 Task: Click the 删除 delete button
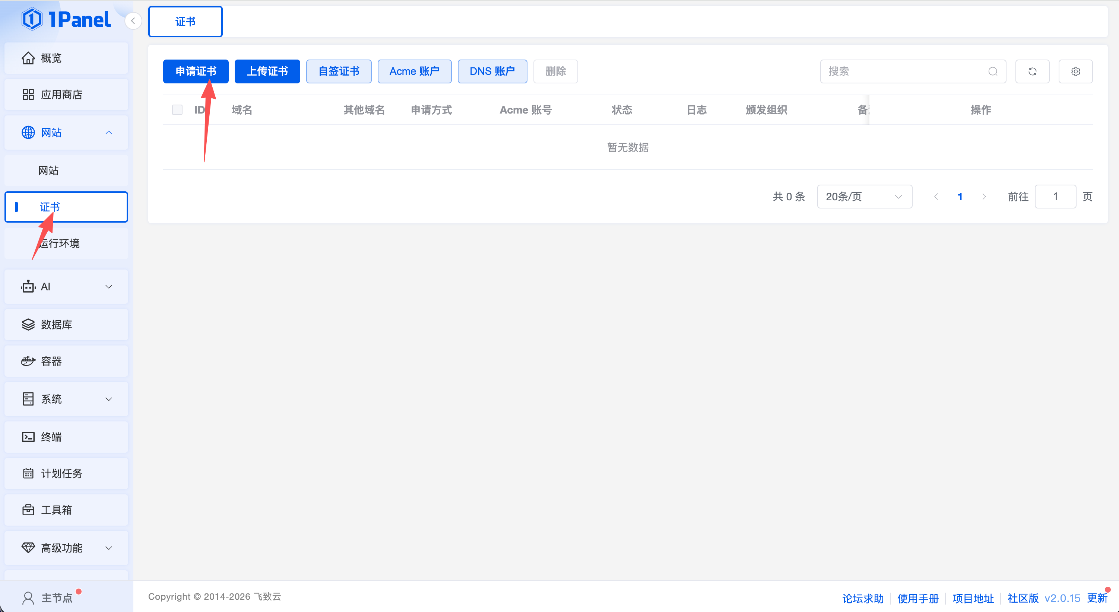click(556, 71)
